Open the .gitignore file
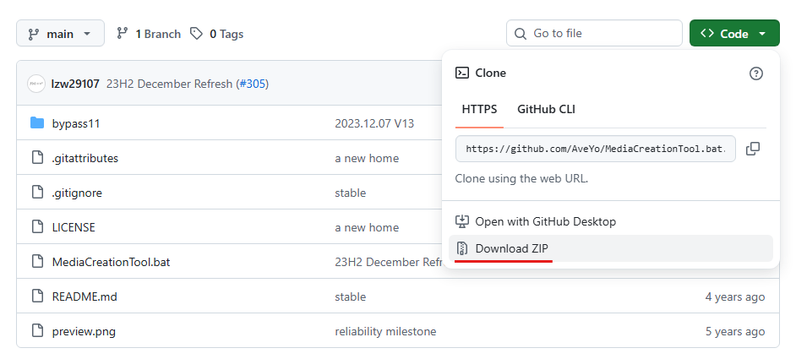Viewport: 796px width, 359px height. (77, 193)
